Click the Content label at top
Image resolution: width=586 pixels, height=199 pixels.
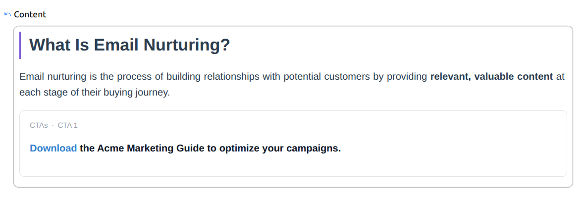tap(30, 14)
